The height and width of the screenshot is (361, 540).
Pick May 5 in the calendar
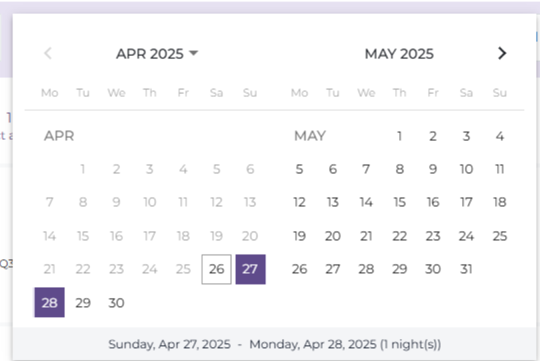[x=299, y=169]
